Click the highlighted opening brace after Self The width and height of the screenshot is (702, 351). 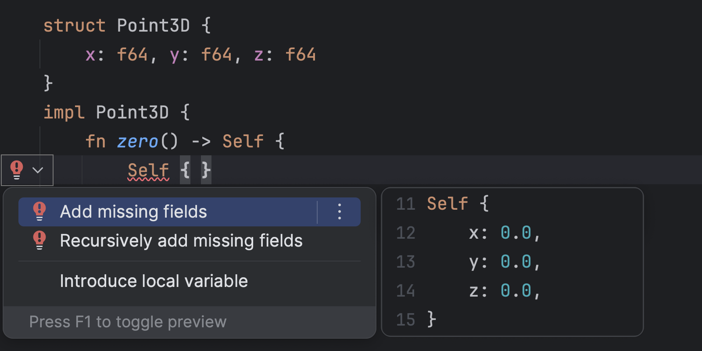186,170
